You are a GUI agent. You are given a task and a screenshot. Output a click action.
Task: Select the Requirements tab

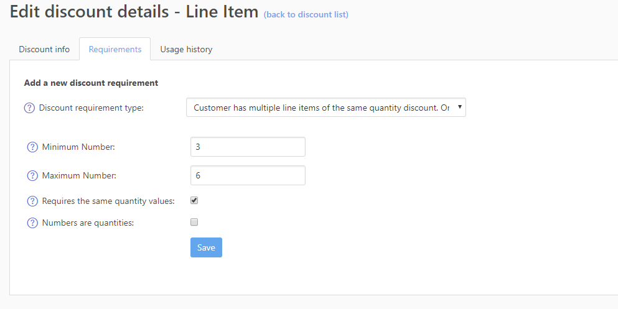115,49
